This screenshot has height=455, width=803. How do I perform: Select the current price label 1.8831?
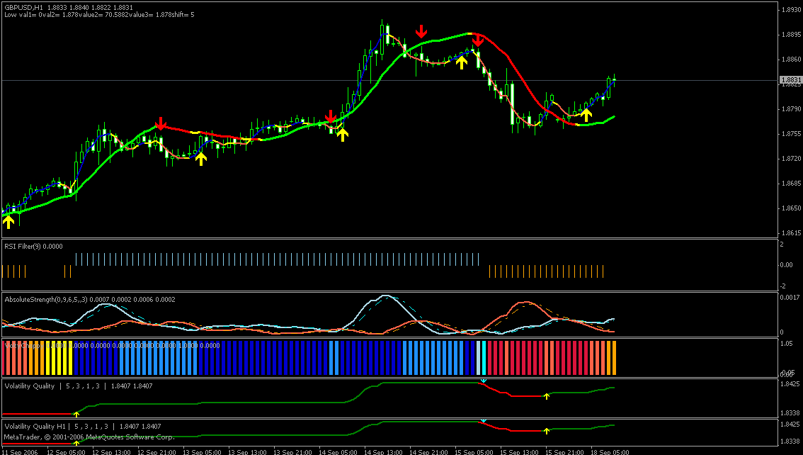[790, 81]
